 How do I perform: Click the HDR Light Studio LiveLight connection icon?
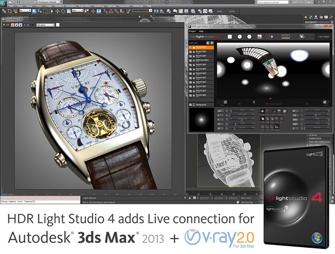pos(301,37)
